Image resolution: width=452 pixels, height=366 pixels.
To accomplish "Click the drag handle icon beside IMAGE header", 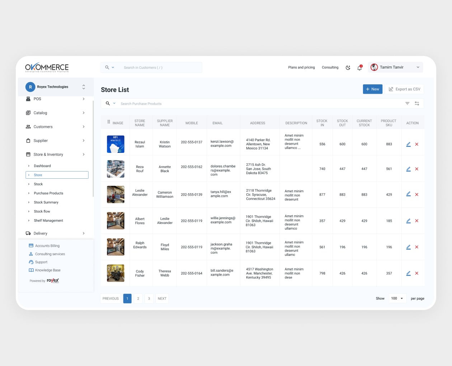I will click(x=109, y=122).
